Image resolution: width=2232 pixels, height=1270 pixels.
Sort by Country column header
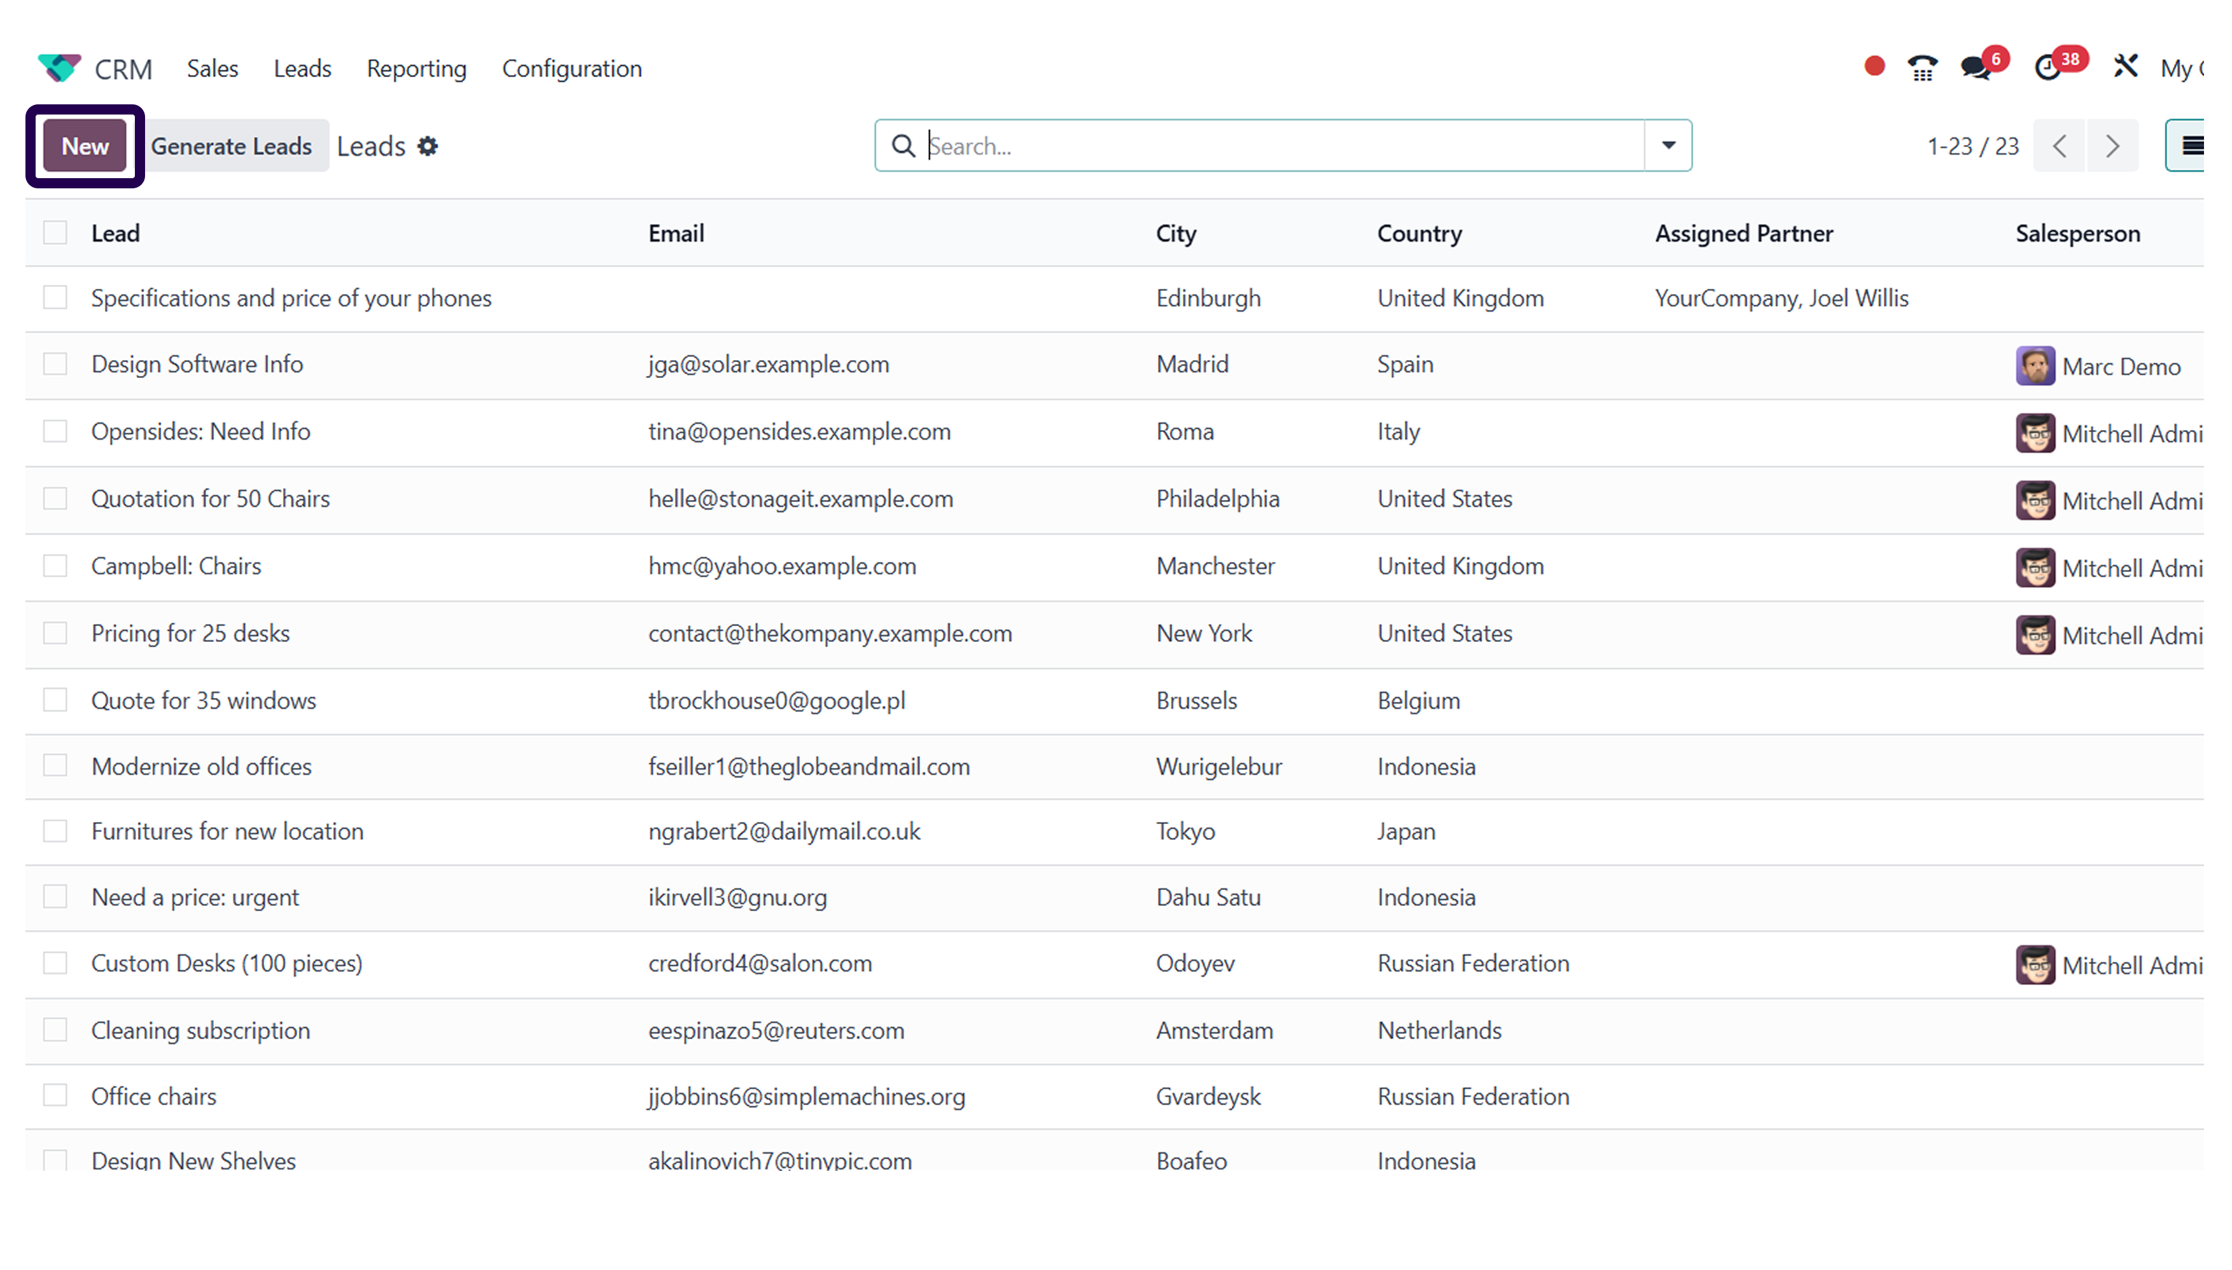pyautogui.click(x=1419, y=233)
